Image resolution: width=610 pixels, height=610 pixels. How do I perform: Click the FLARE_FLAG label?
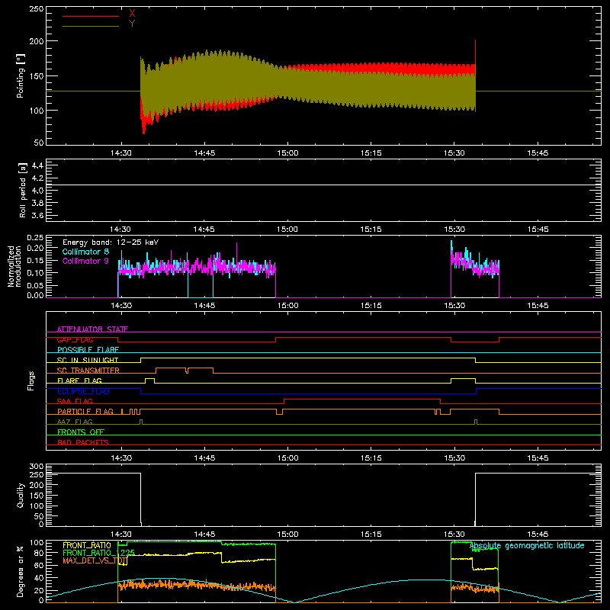point(79,380)
